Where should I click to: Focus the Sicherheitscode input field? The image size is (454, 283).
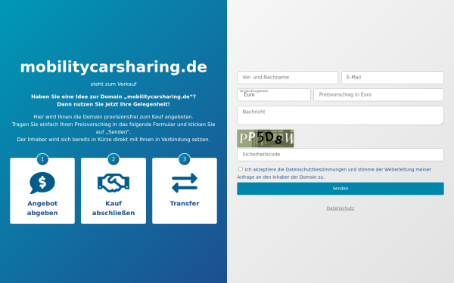[340, 155]
